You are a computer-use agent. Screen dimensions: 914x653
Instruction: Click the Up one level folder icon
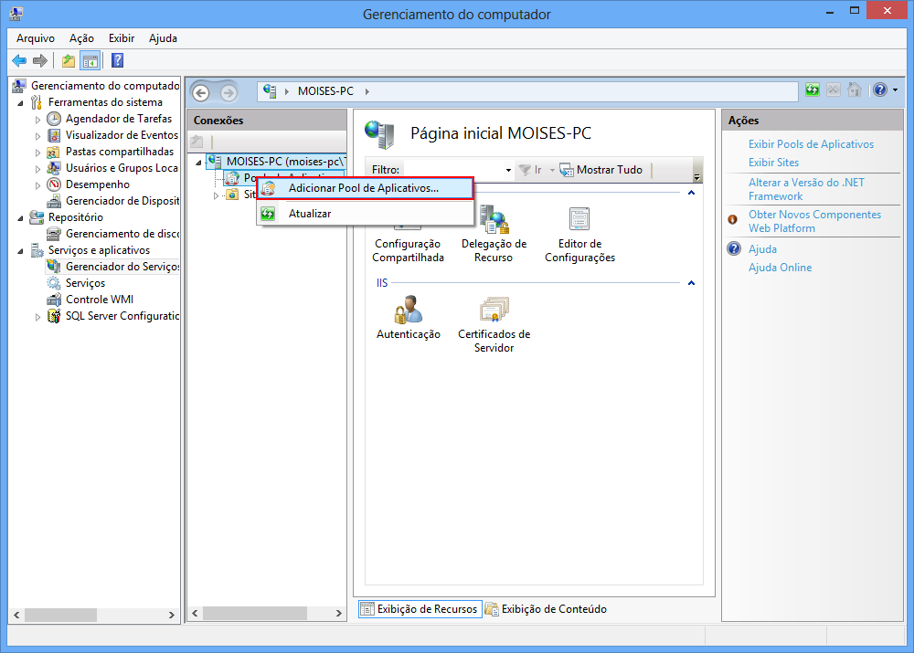69,60
